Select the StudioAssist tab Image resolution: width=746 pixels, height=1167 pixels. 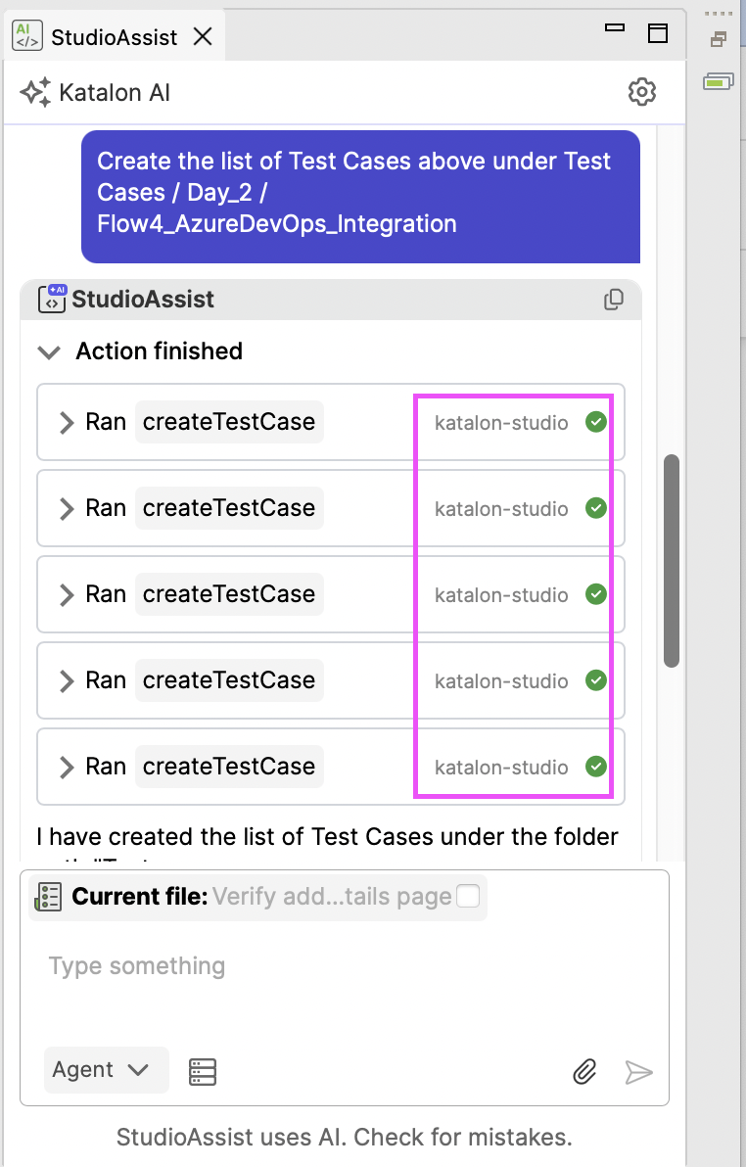(114, 37)
